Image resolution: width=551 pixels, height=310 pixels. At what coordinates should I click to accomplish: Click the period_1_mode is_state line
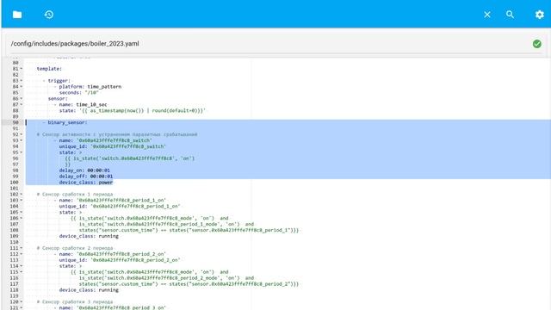tap(166, 224)
